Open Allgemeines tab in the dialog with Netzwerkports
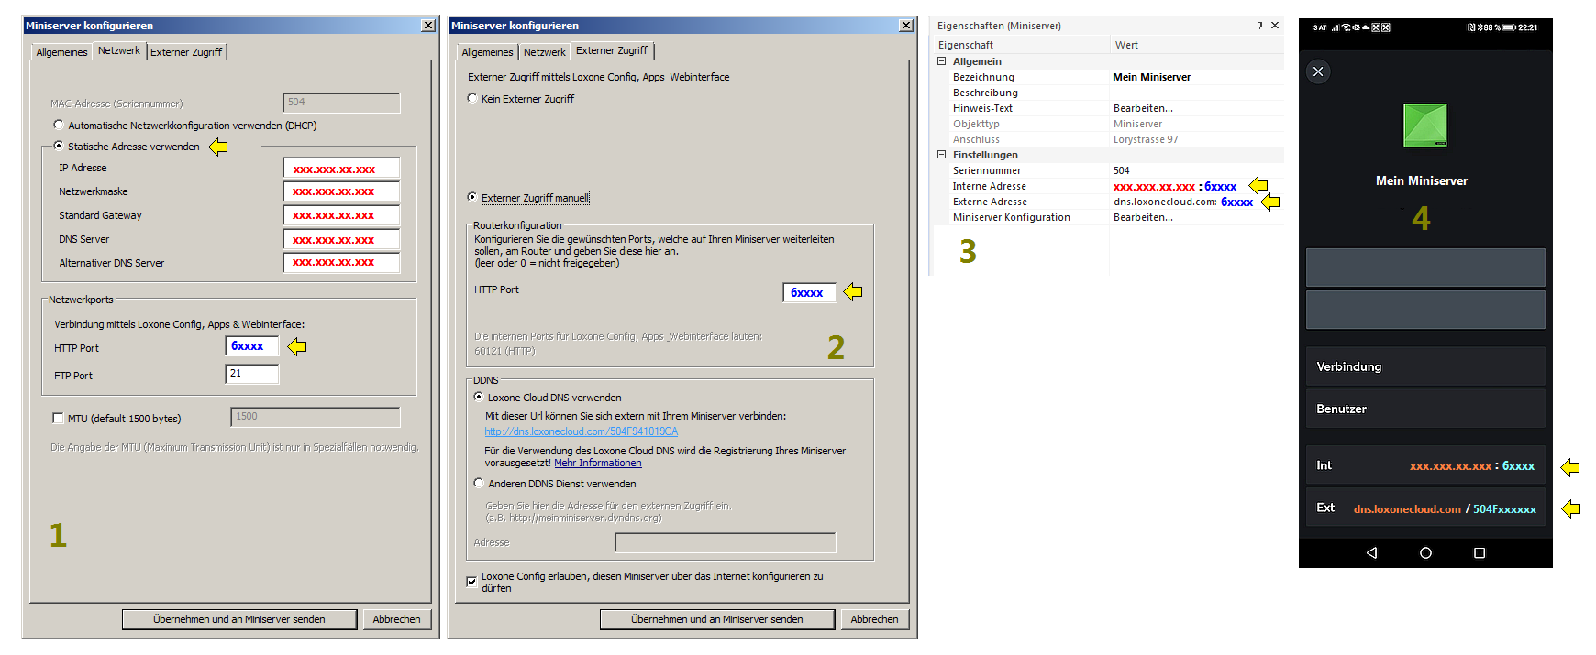The width and height of the screenshot is (1596, 655). click(x=61, y=52)
